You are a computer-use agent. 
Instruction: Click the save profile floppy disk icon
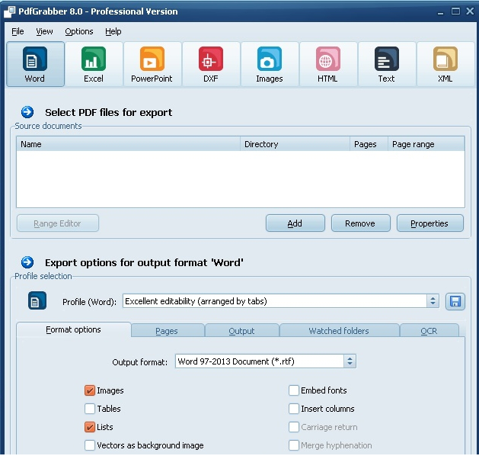pos(455,302)
